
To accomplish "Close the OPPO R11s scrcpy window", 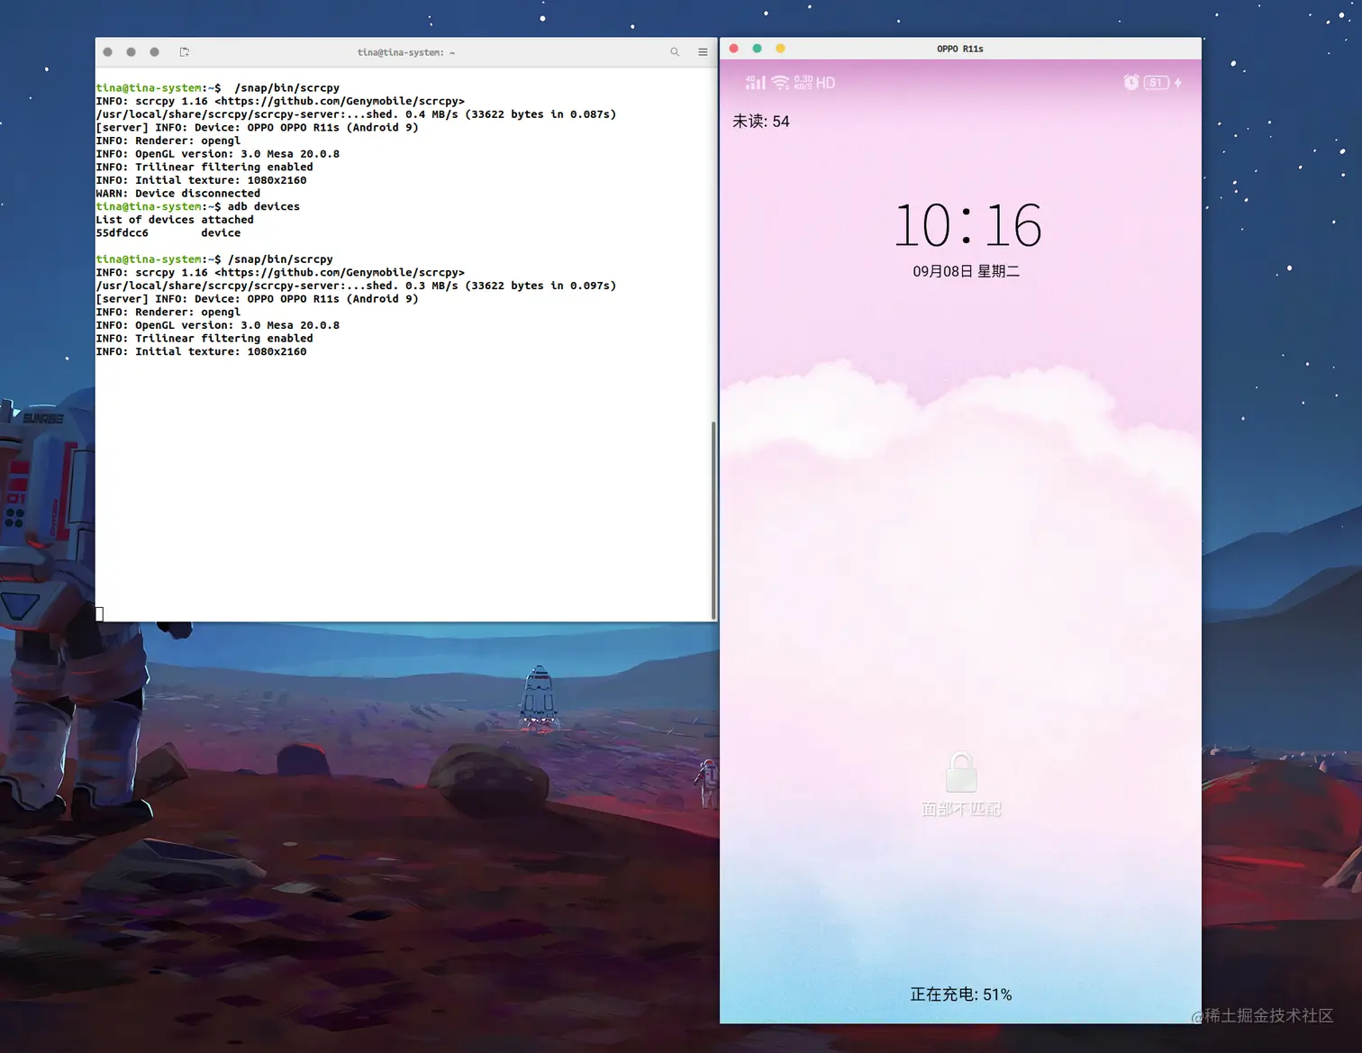I will (x=734, y=49).
